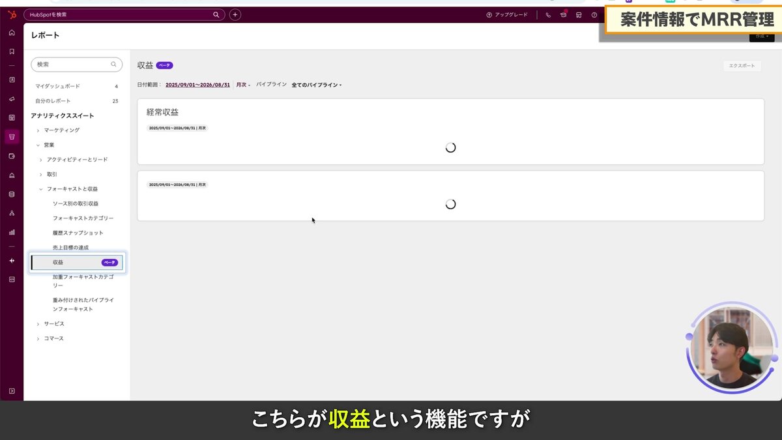This screenshot has height=440, width=782.
Task: Click the エクスポート button
Action: coord(742,65)
